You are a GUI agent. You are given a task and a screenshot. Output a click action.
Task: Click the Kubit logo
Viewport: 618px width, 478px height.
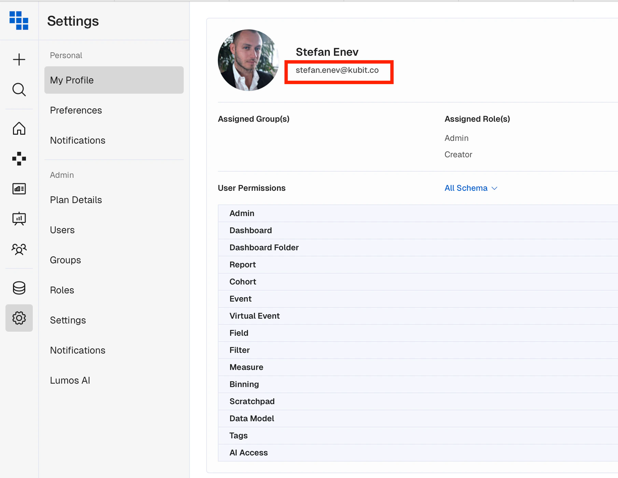19,21
